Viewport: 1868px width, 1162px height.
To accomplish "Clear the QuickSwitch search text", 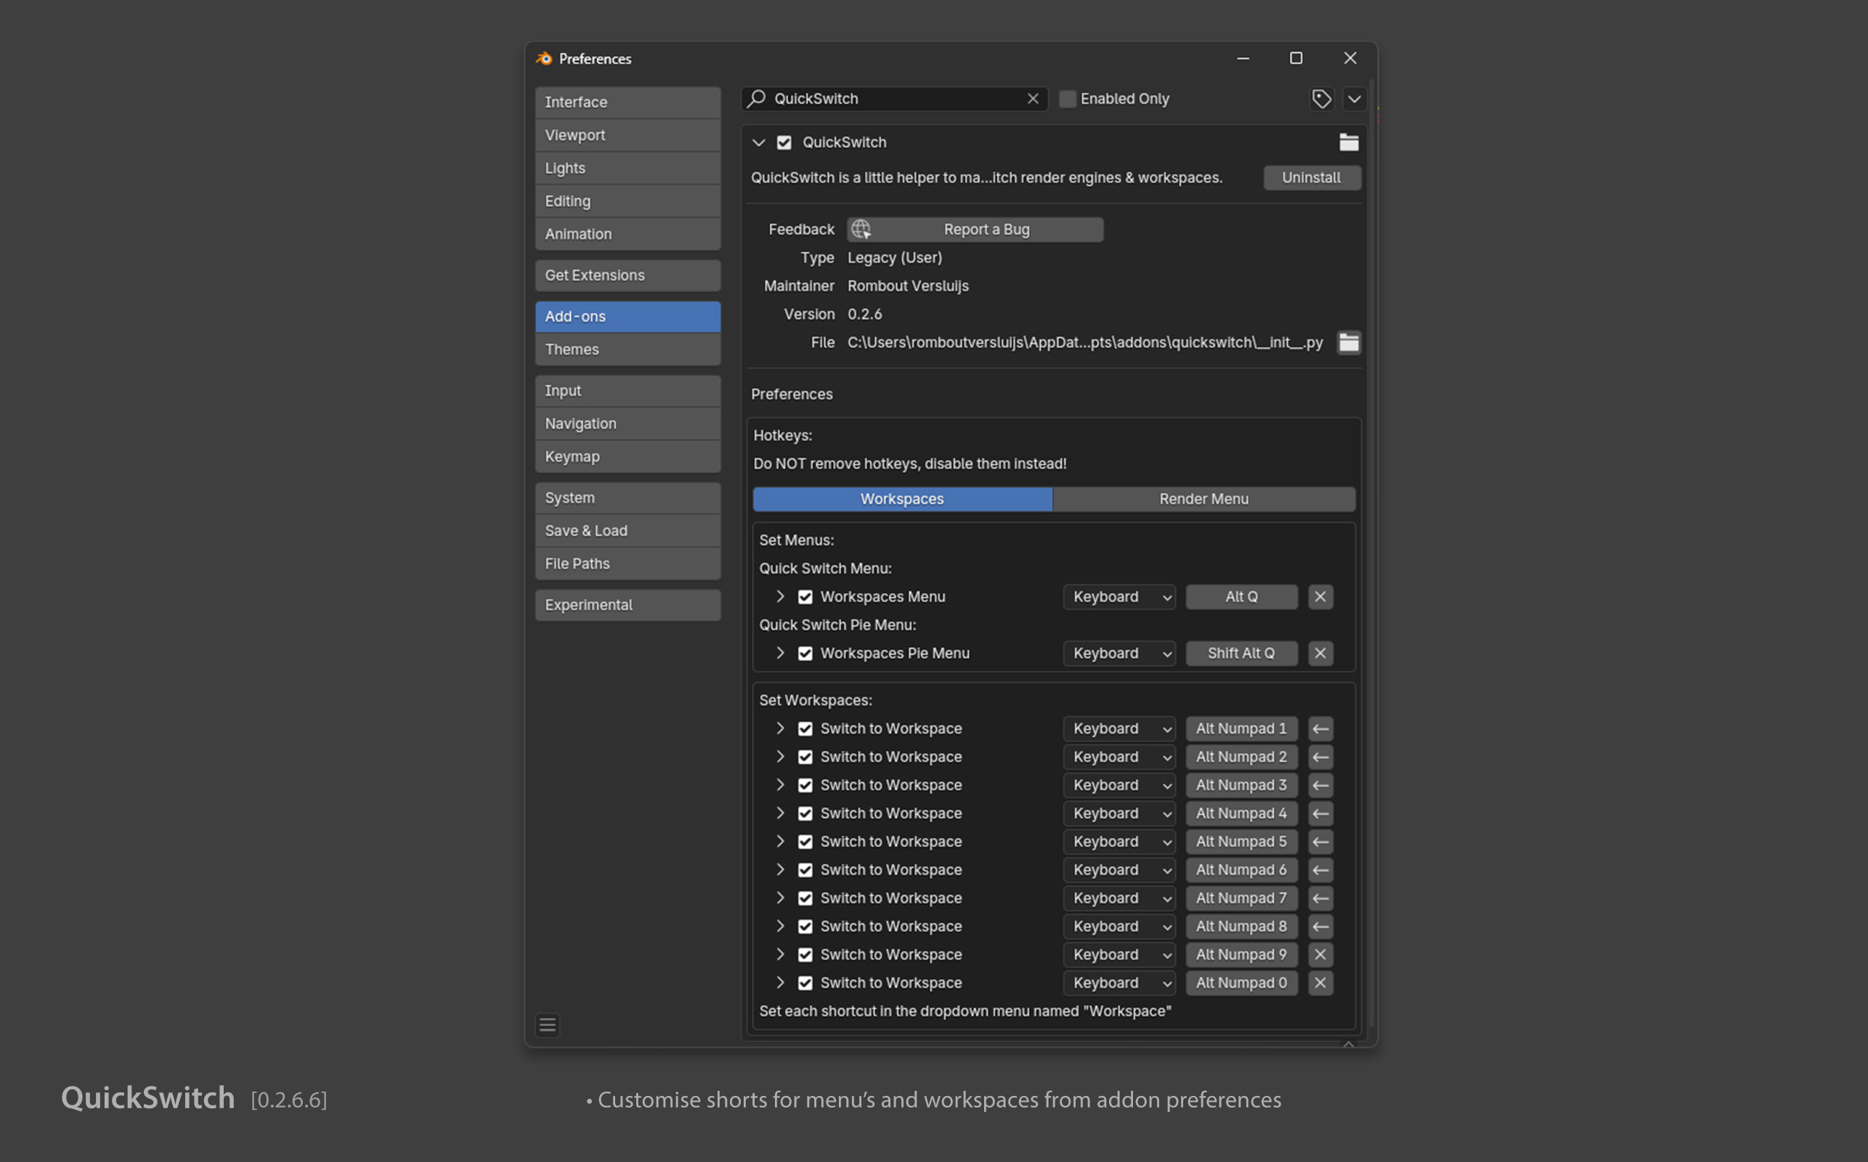I will point(1033,99).
